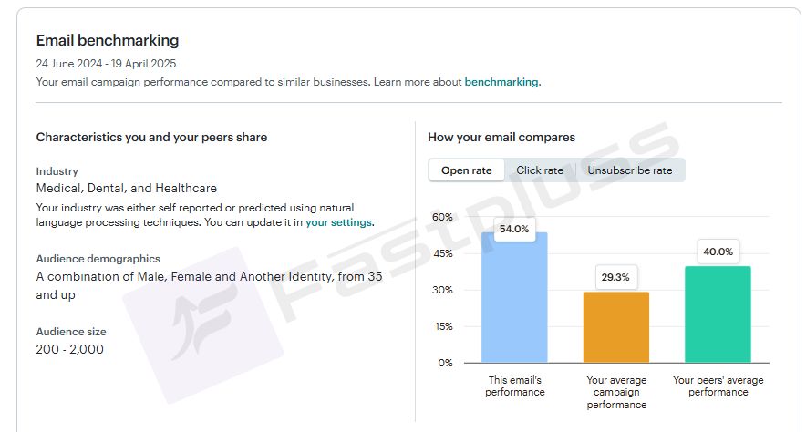The width and height of the screenshot is (806, 432).
Task: Click the 24 June 2024 date range
Action: point(106,64)
